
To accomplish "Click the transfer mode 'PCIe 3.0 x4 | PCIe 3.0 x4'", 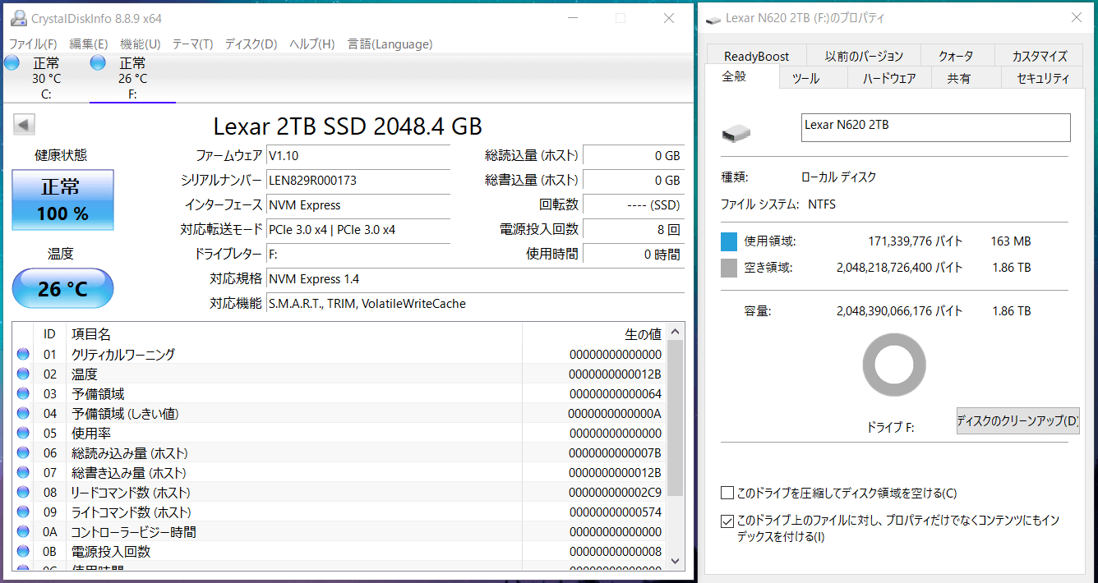I will [x=332, y=229].
